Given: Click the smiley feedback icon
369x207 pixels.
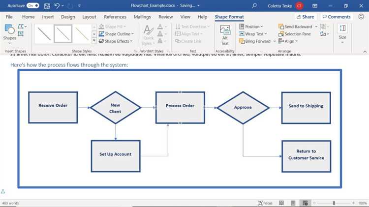Looking at the screenshot, I should [361, 17].
